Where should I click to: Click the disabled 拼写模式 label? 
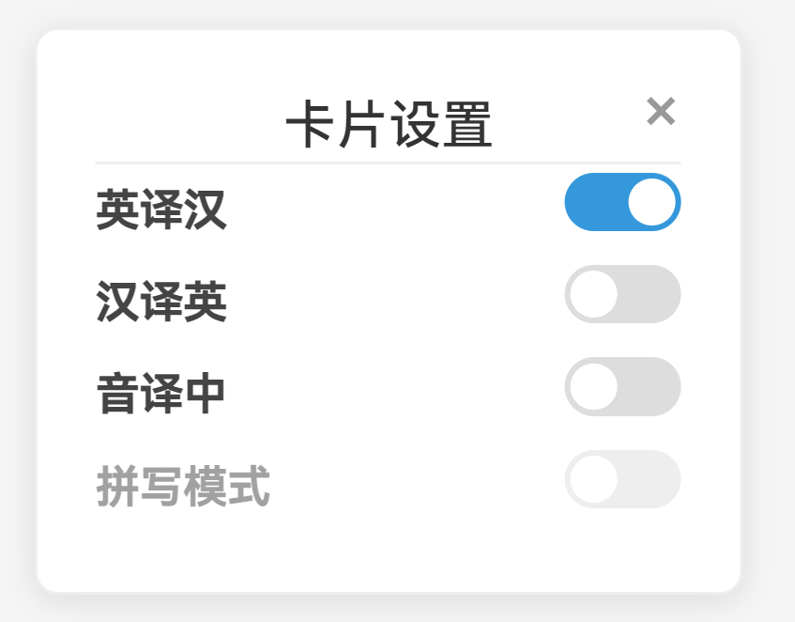tap(183, 486)
